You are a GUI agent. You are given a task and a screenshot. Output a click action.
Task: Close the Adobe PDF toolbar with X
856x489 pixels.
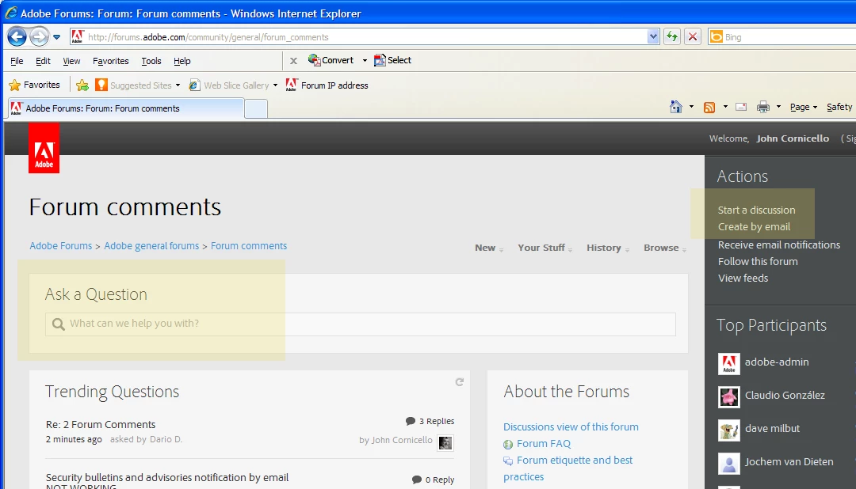tap(294, 60)
